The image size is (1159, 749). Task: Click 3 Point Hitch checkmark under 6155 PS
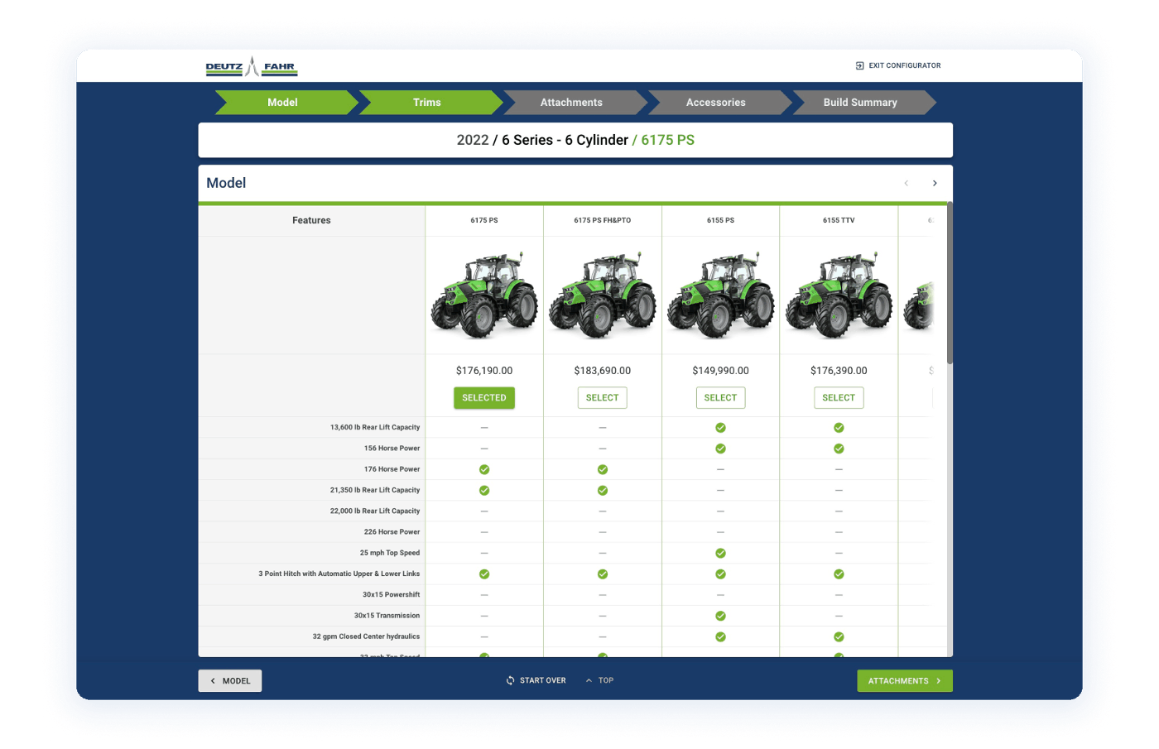pos(720,574)
